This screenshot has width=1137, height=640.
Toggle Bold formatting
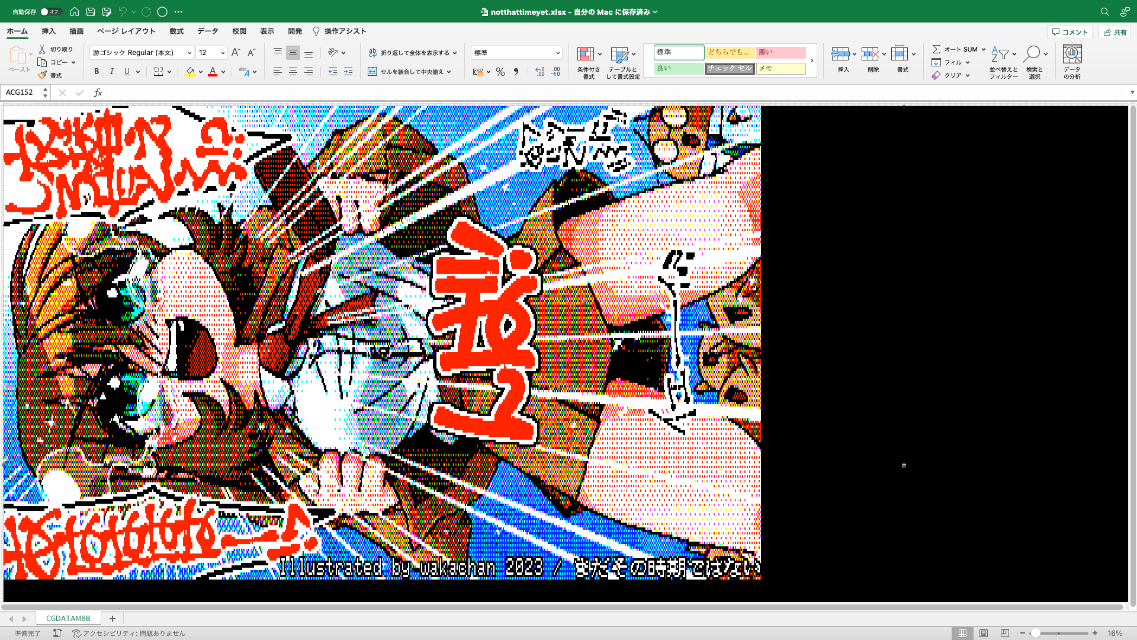(x=97, y=72)
